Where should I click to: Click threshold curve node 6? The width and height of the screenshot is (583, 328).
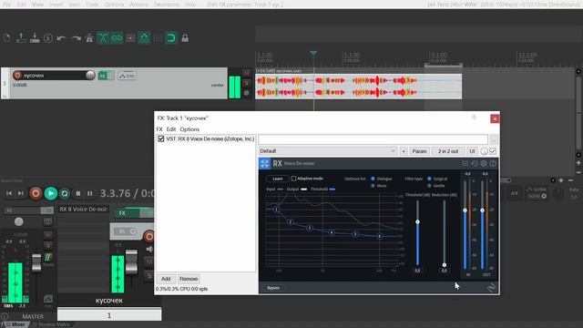380,236
